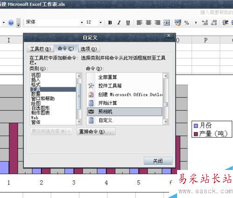Click the 月份 legend color swatch

point(196,126)
